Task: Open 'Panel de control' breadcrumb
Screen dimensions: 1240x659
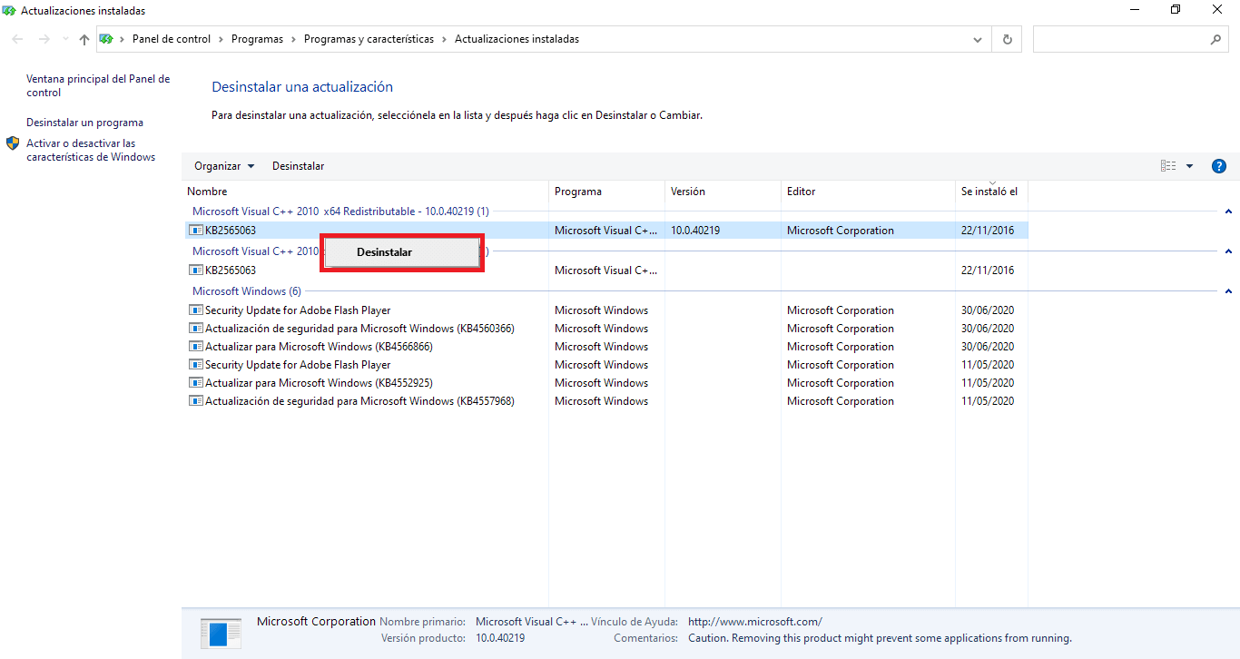Action: tap(172, 39)
